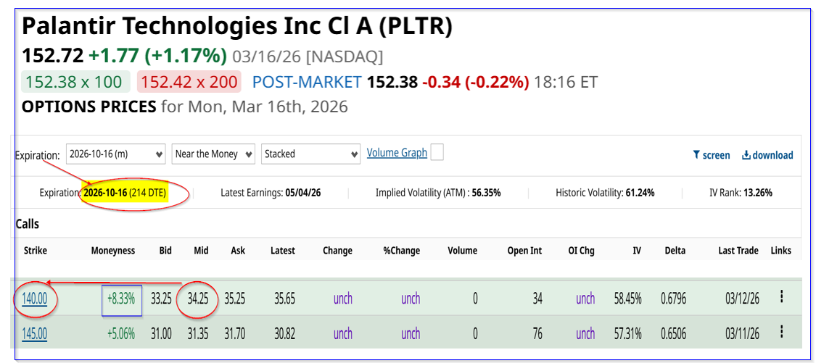This screenshot has height=363, width=816.
Task: Click the screen filter icon
Action: 697,155
